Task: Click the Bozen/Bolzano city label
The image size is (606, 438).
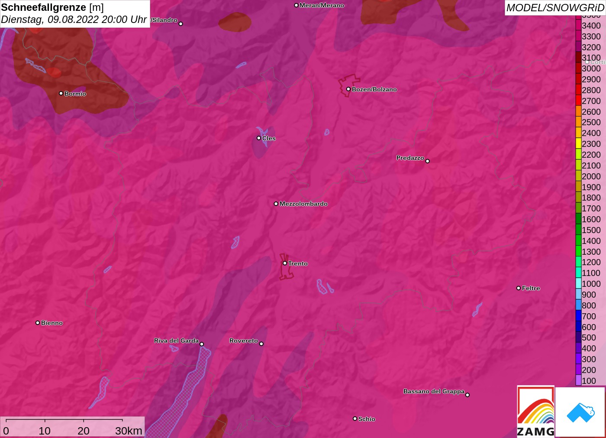Action: click(x=374, y=89)
